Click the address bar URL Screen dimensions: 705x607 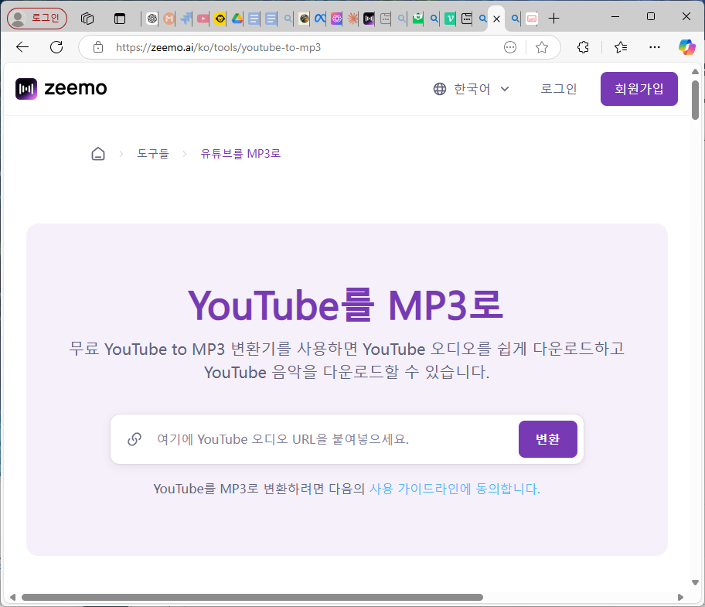click(x=218, y=47)
